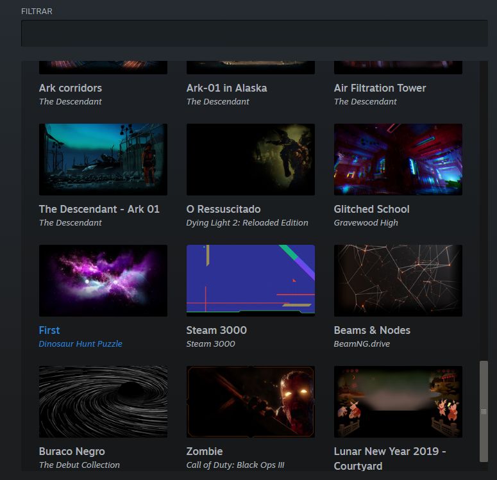Choose the Beams & Nodes thumbnail
497x480 pixels.
pyautogui.click(x=398, y=281)
